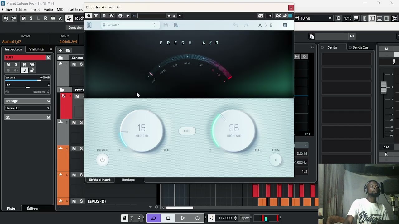Toggle the link between Mid and High Air

tap(187, 131)
